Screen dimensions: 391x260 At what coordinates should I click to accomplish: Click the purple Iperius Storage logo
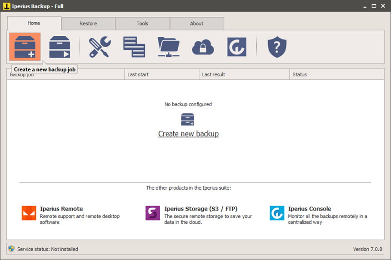[153, 213]
